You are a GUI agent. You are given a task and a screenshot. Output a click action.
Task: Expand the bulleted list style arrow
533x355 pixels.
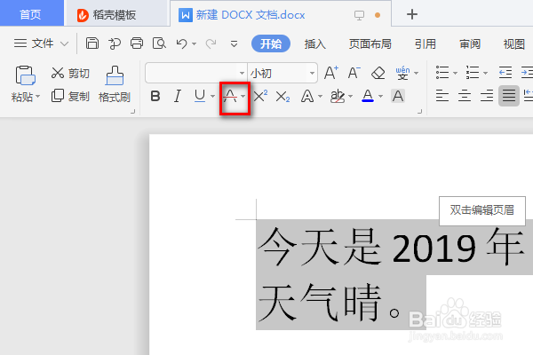click(x=455, y=73)
